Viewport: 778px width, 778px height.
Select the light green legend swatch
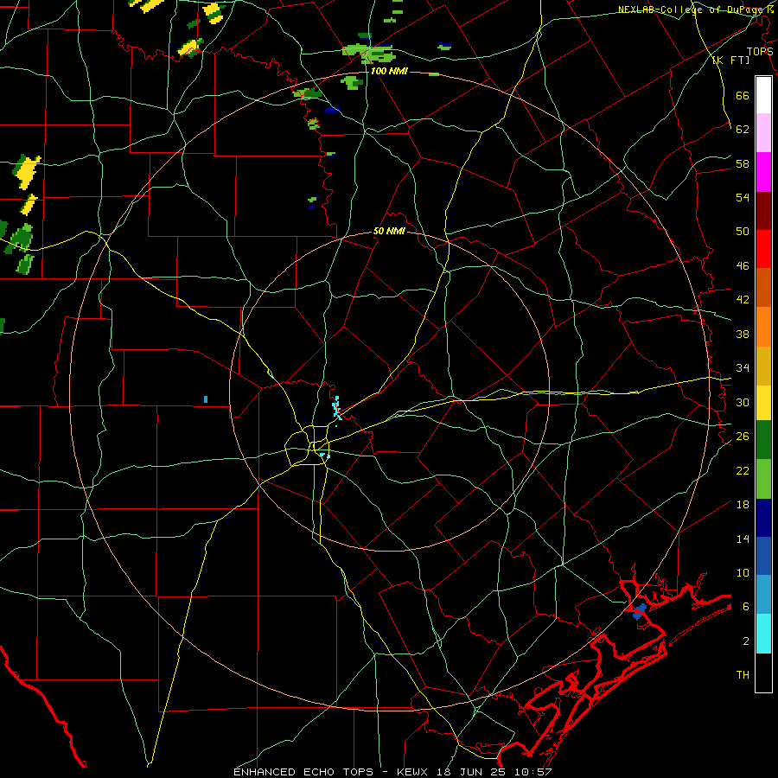click(763, 479)
